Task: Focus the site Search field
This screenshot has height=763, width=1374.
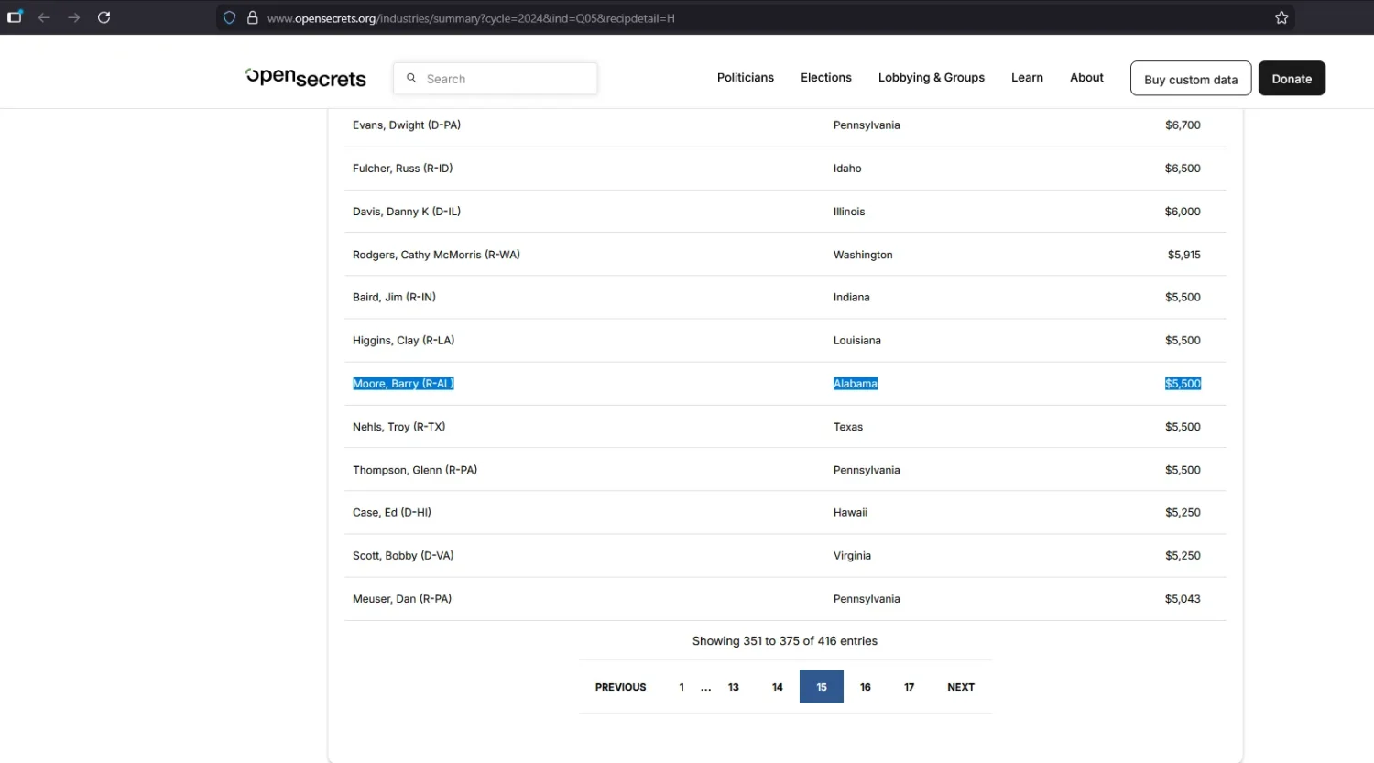Action: (496, 79)
